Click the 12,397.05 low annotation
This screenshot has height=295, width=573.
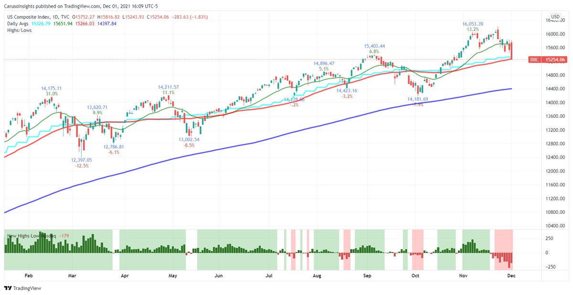tap(82, 160)
